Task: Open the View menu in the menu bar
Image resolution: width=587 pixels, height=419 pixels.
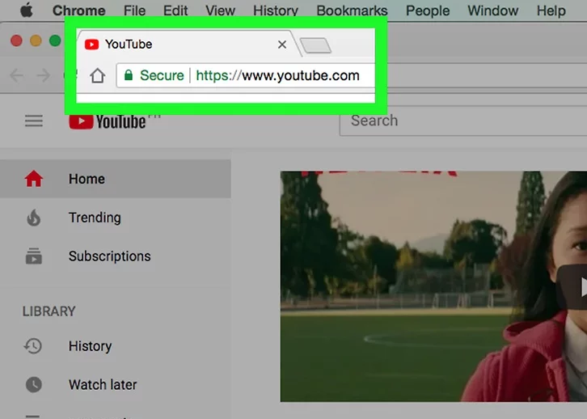Action: 220,11
